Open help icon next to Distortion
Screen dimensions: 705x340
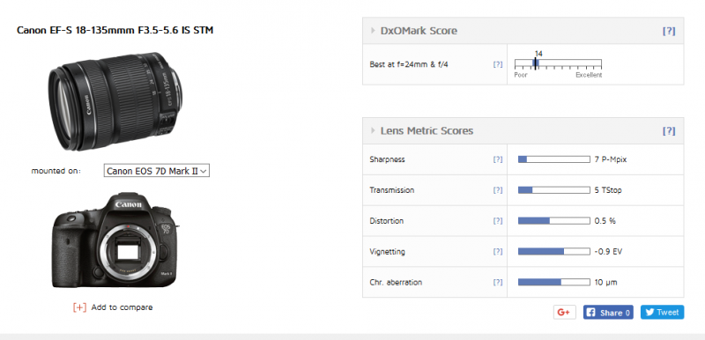click(x=498, y=221)
